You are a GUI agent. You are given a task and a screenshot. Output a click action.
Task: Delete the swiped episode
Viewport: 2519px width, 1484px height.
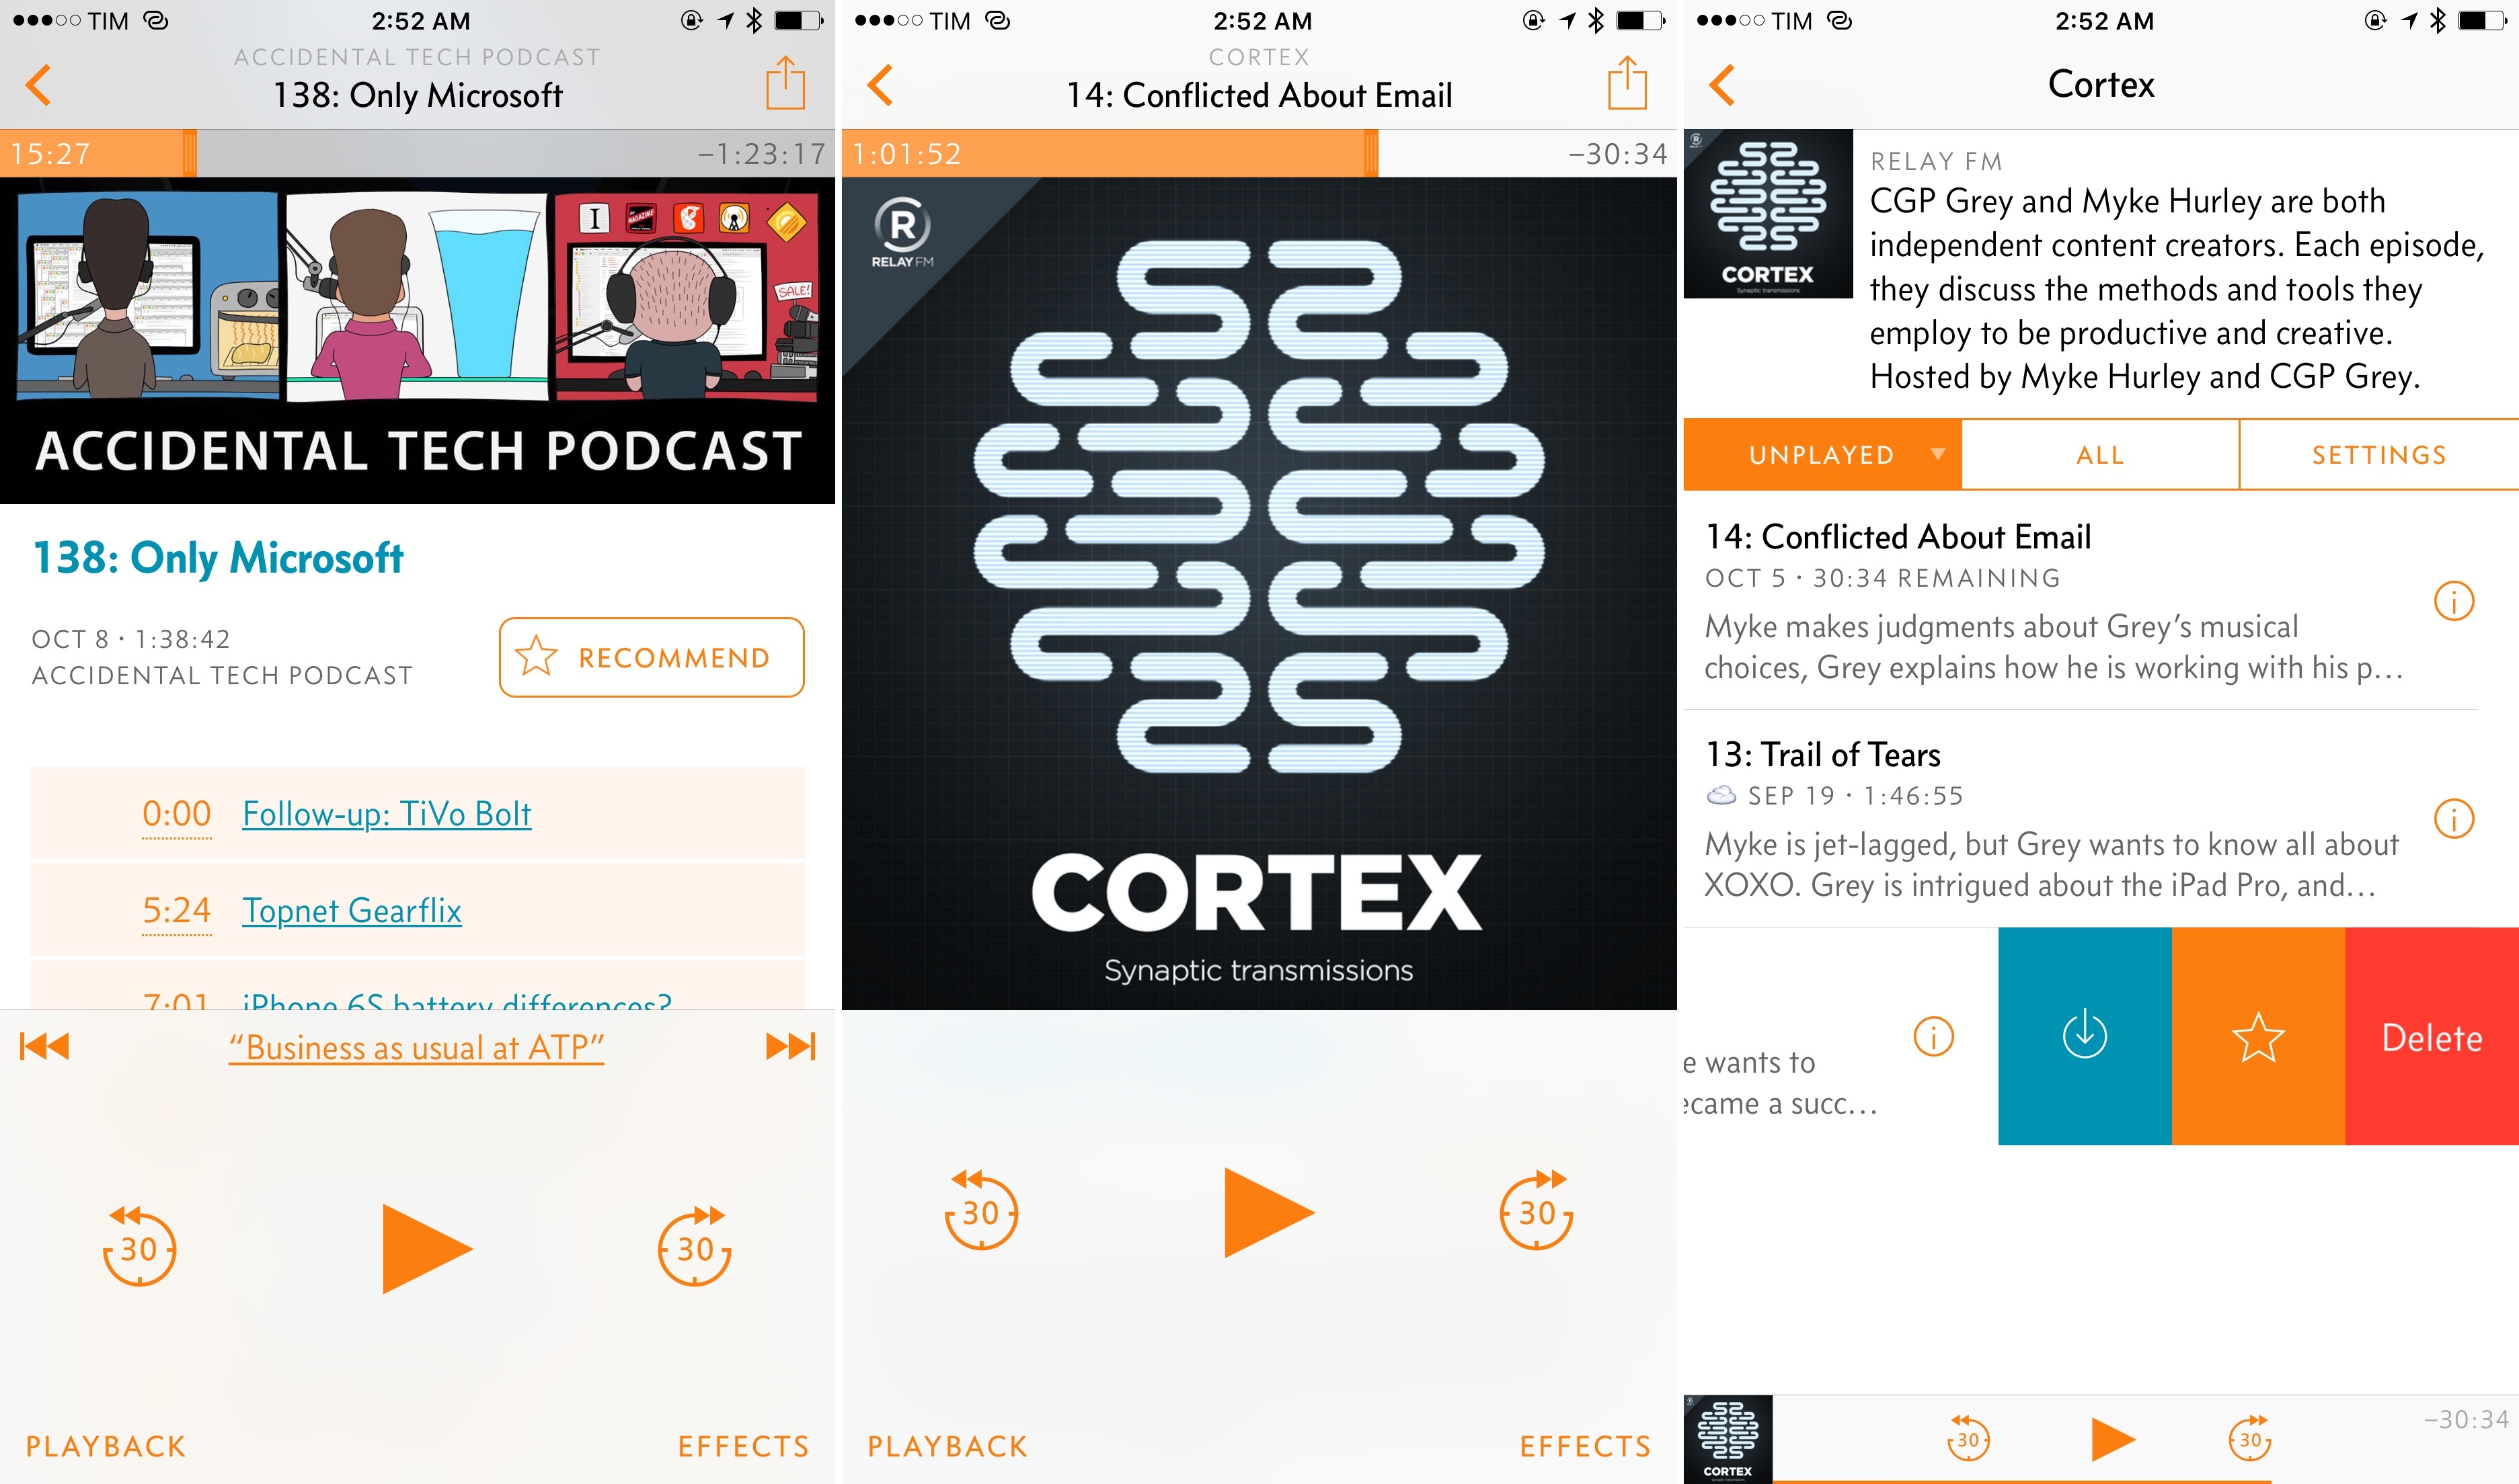(x=2431, y=1037)
